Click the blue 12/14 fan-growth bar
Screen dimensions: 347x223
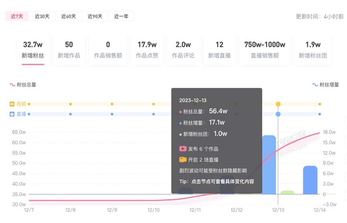click(x=310, y=180)
